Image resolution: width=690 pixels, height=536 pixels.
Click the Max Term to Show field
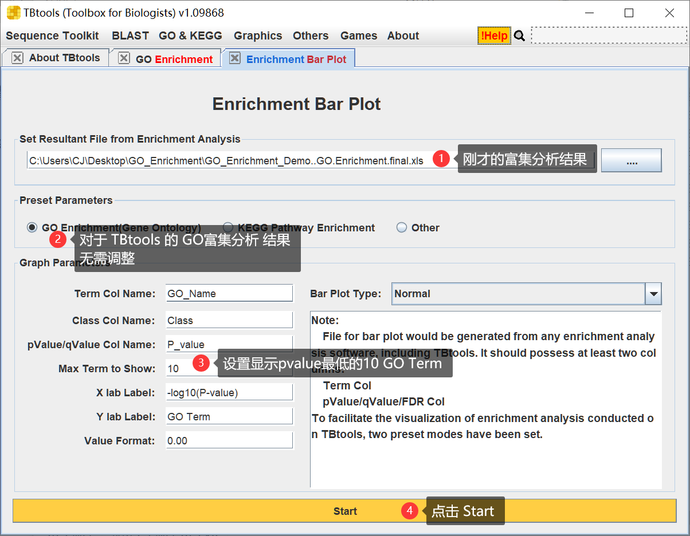(229, 368)
